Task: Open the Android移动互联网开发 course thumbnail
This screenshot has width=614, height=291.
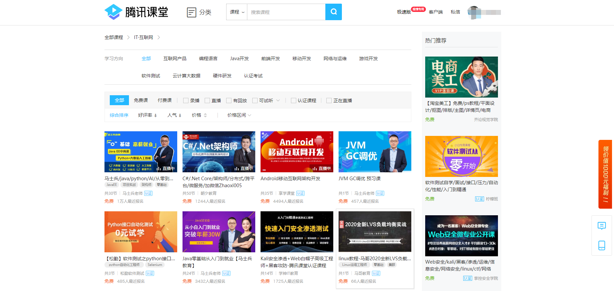Action: pos(297,152)
